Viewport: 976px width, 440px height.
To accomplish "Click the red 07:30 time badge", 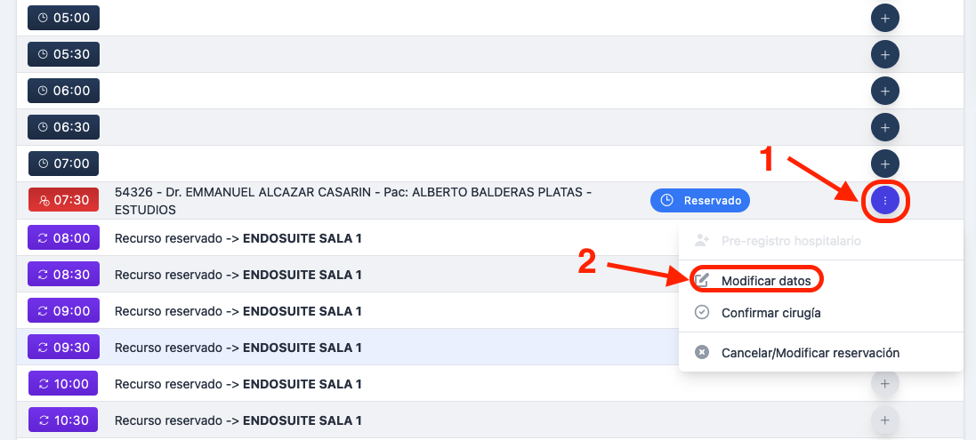I will pyautogui.click(x=63, y=201).
